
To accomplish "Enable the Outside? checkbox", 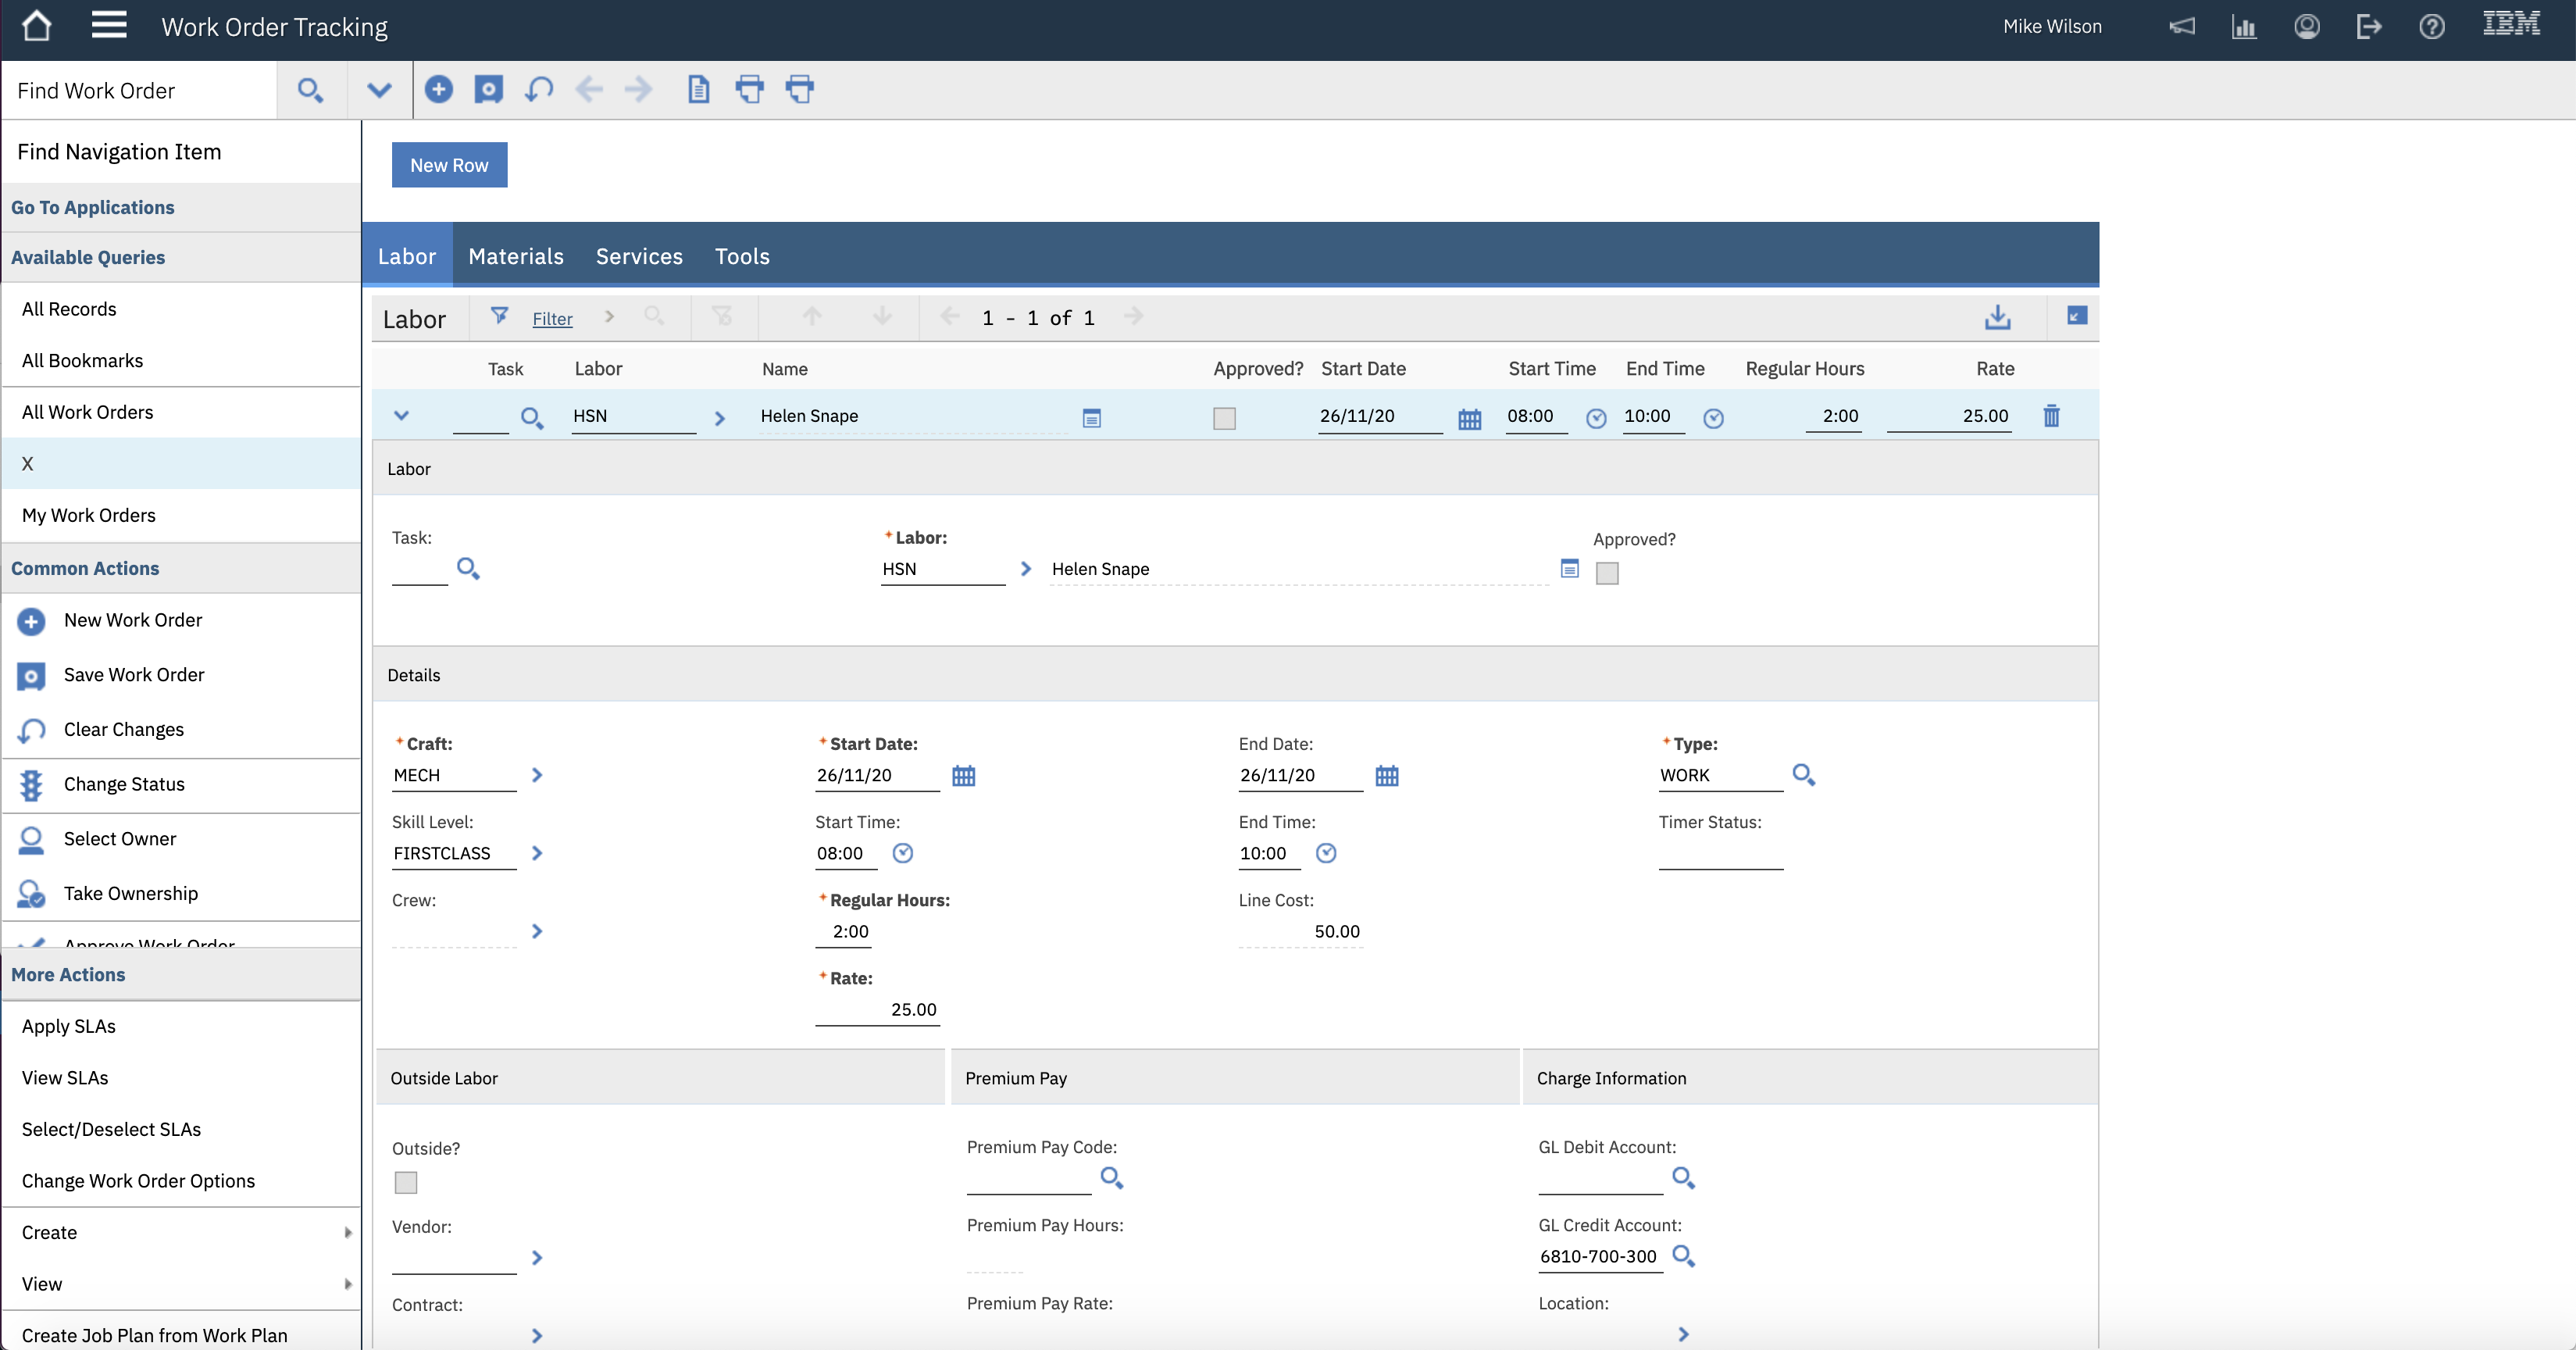I will pyautogui.click(x=406, y=1182).
